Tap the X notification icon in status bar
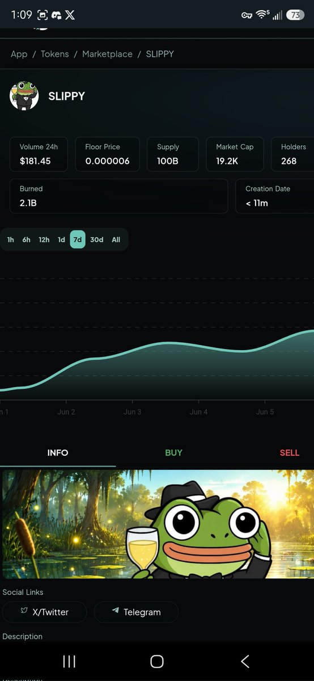 click(70, 15)
